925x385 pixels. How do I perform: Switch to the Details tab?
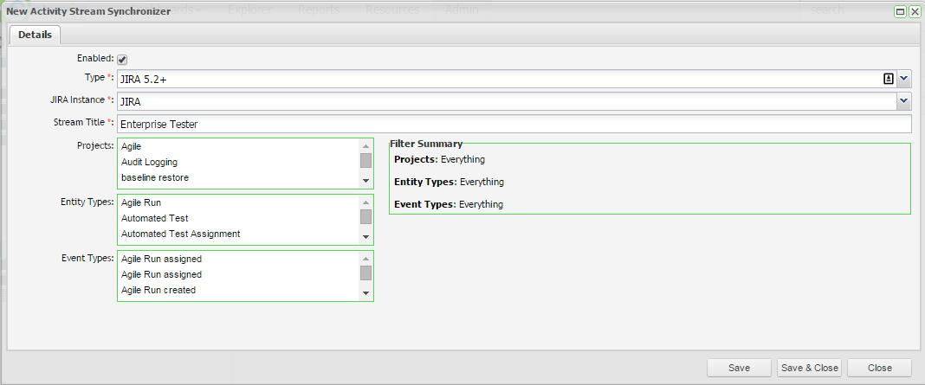pos(35,35)
